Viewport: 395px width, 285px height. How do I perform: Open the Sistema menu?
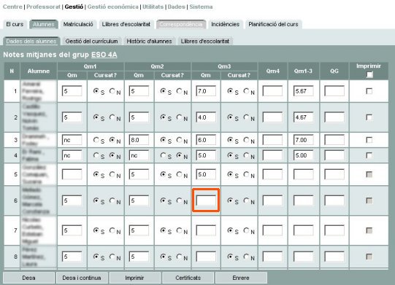pos(201,7)
